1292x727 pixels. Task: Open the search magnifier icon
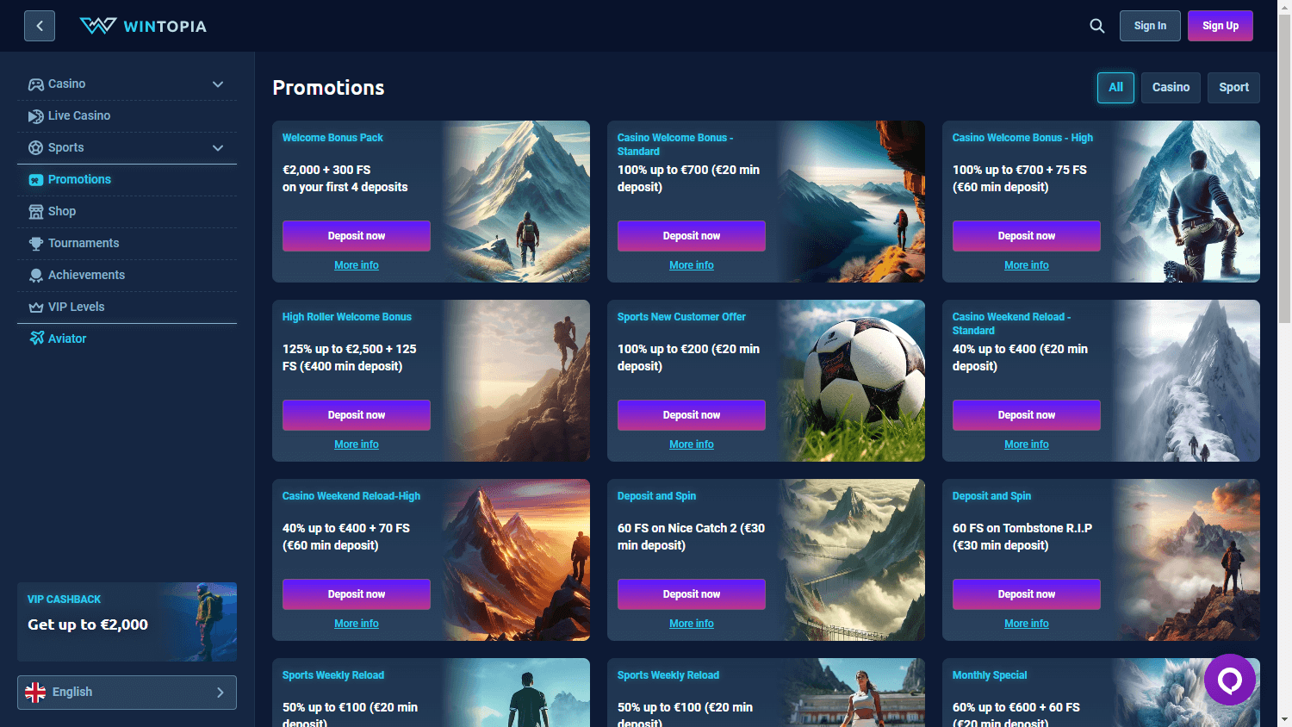pyautogui.click(x=1097, y=26)
